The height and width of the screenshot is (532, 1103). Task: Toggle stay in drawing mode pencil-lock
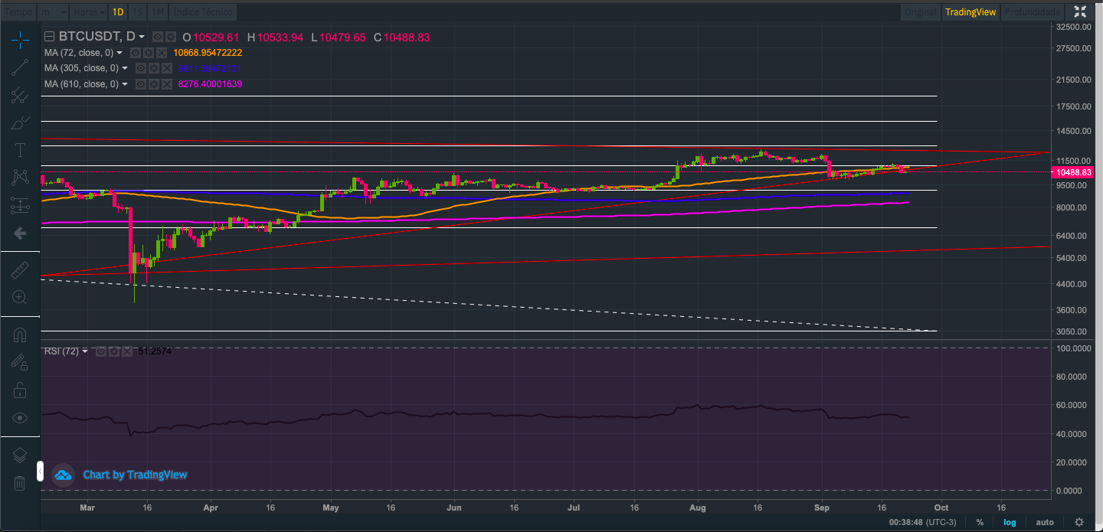click(x=20, y=362)
